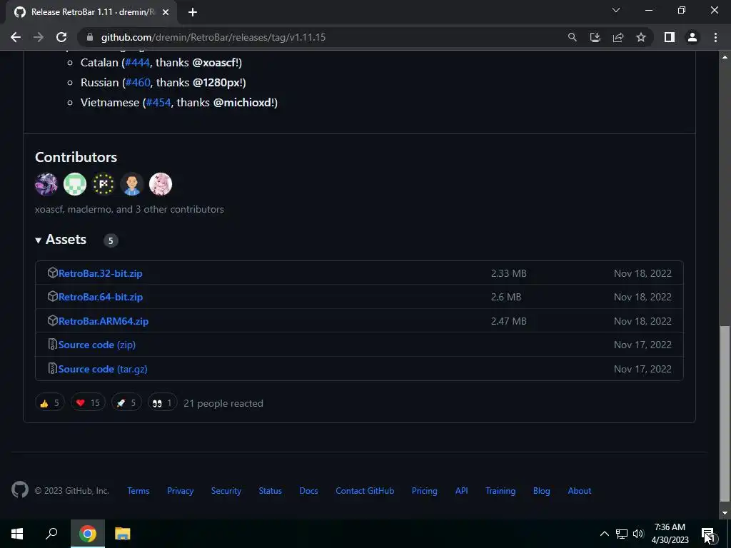Open Contact GitHub footer link
Viewport: 731px width, 548px height.
[365, 491]
